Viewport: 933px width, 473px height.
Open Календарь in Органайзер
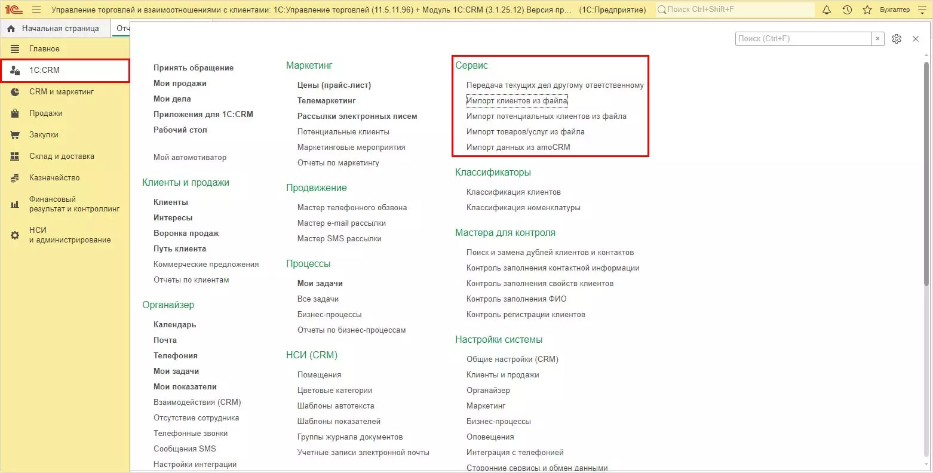[x=175, y=325]
